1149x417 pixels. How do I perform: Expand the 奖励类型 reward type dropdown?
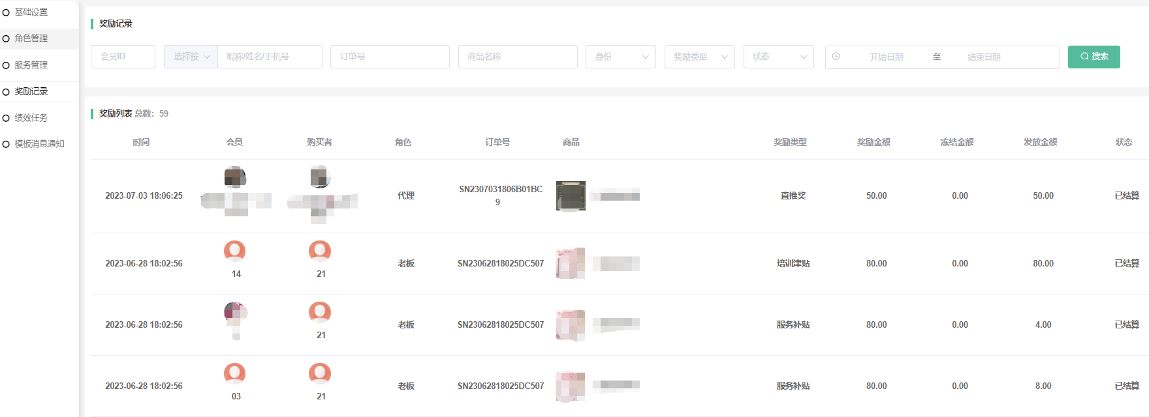[699, 57]
